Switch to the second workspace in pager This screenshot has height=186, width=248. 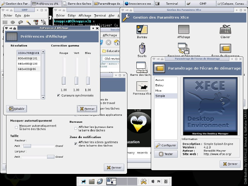click(x=121, y=181)
